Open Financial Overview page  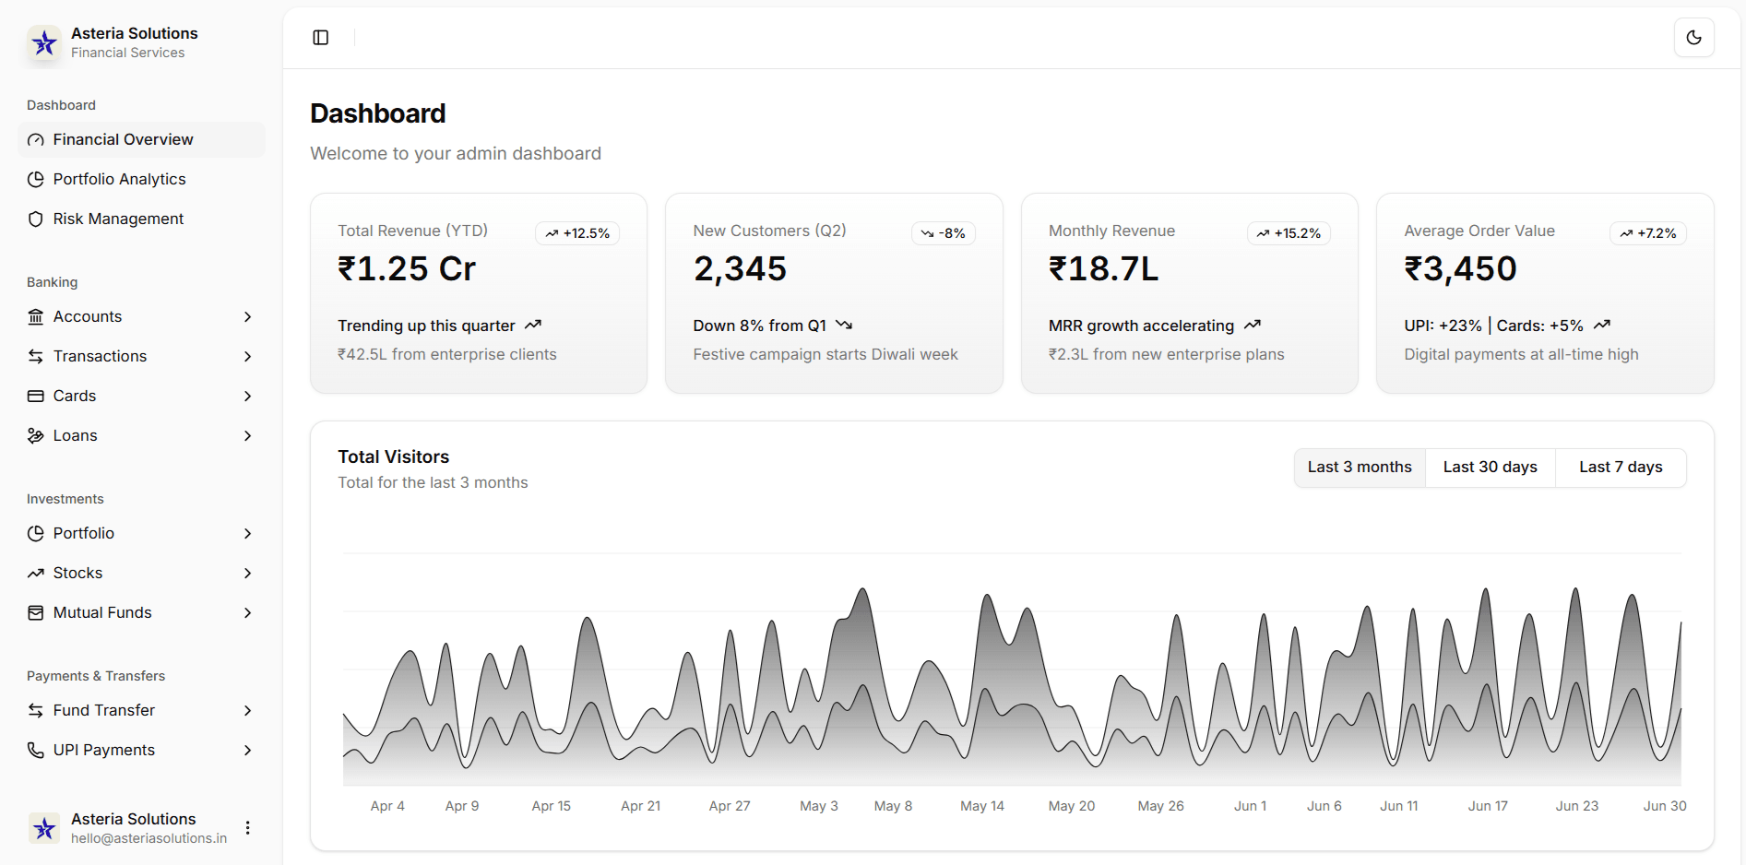(141, 140)
